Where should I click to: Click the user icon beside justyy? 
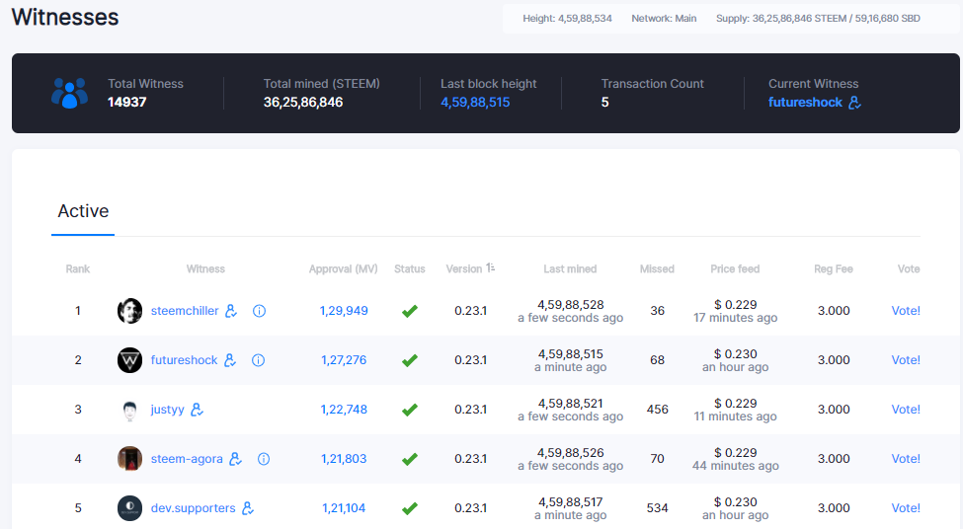point(198,410)
